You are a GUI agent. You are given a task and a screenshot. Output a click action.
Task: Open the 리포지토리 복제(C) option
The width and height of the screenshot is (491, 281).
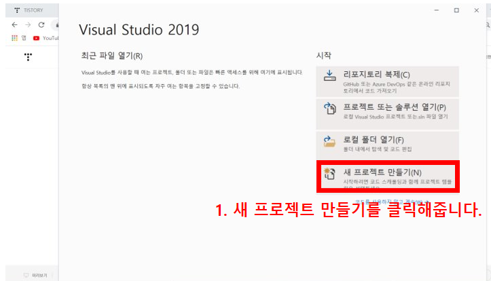point(388,81)
